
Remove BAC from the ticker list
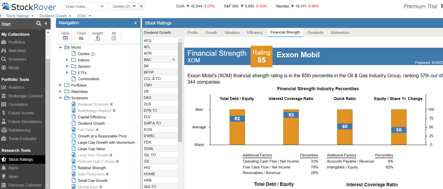tap(173, 59)
